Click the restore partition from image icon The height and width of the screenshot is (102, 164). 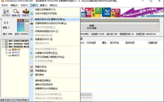click(32, 53)
